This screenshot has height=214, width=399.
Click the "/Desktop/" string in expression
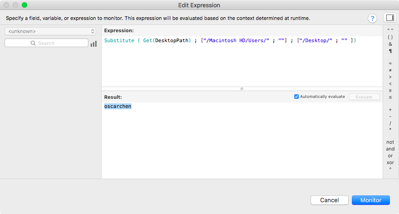(316, 40)
